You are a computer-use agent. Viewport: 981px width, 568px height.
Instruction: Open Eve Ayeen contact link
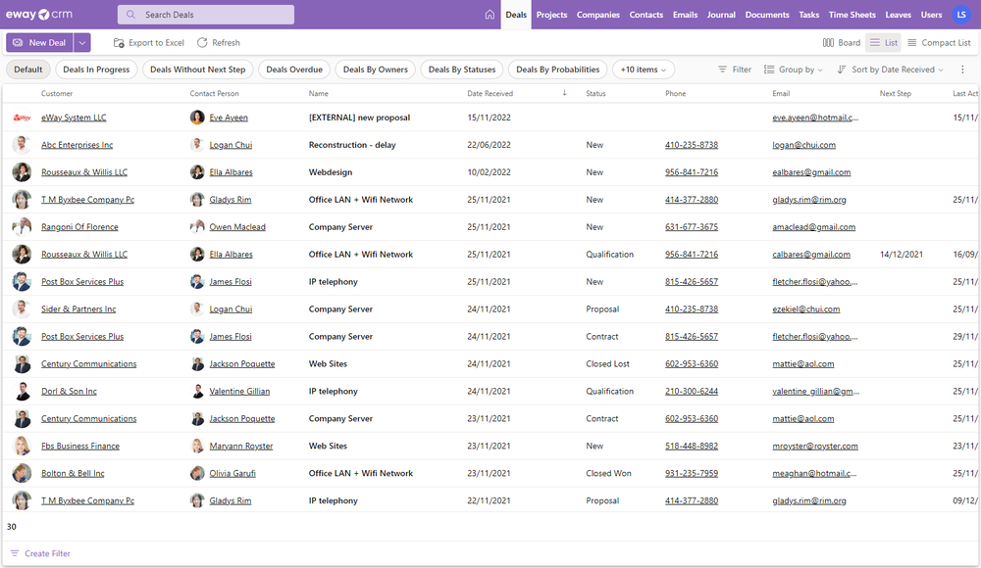229,118
